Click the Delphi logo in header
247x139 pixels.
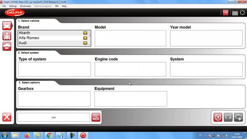(x=15, y=13)
